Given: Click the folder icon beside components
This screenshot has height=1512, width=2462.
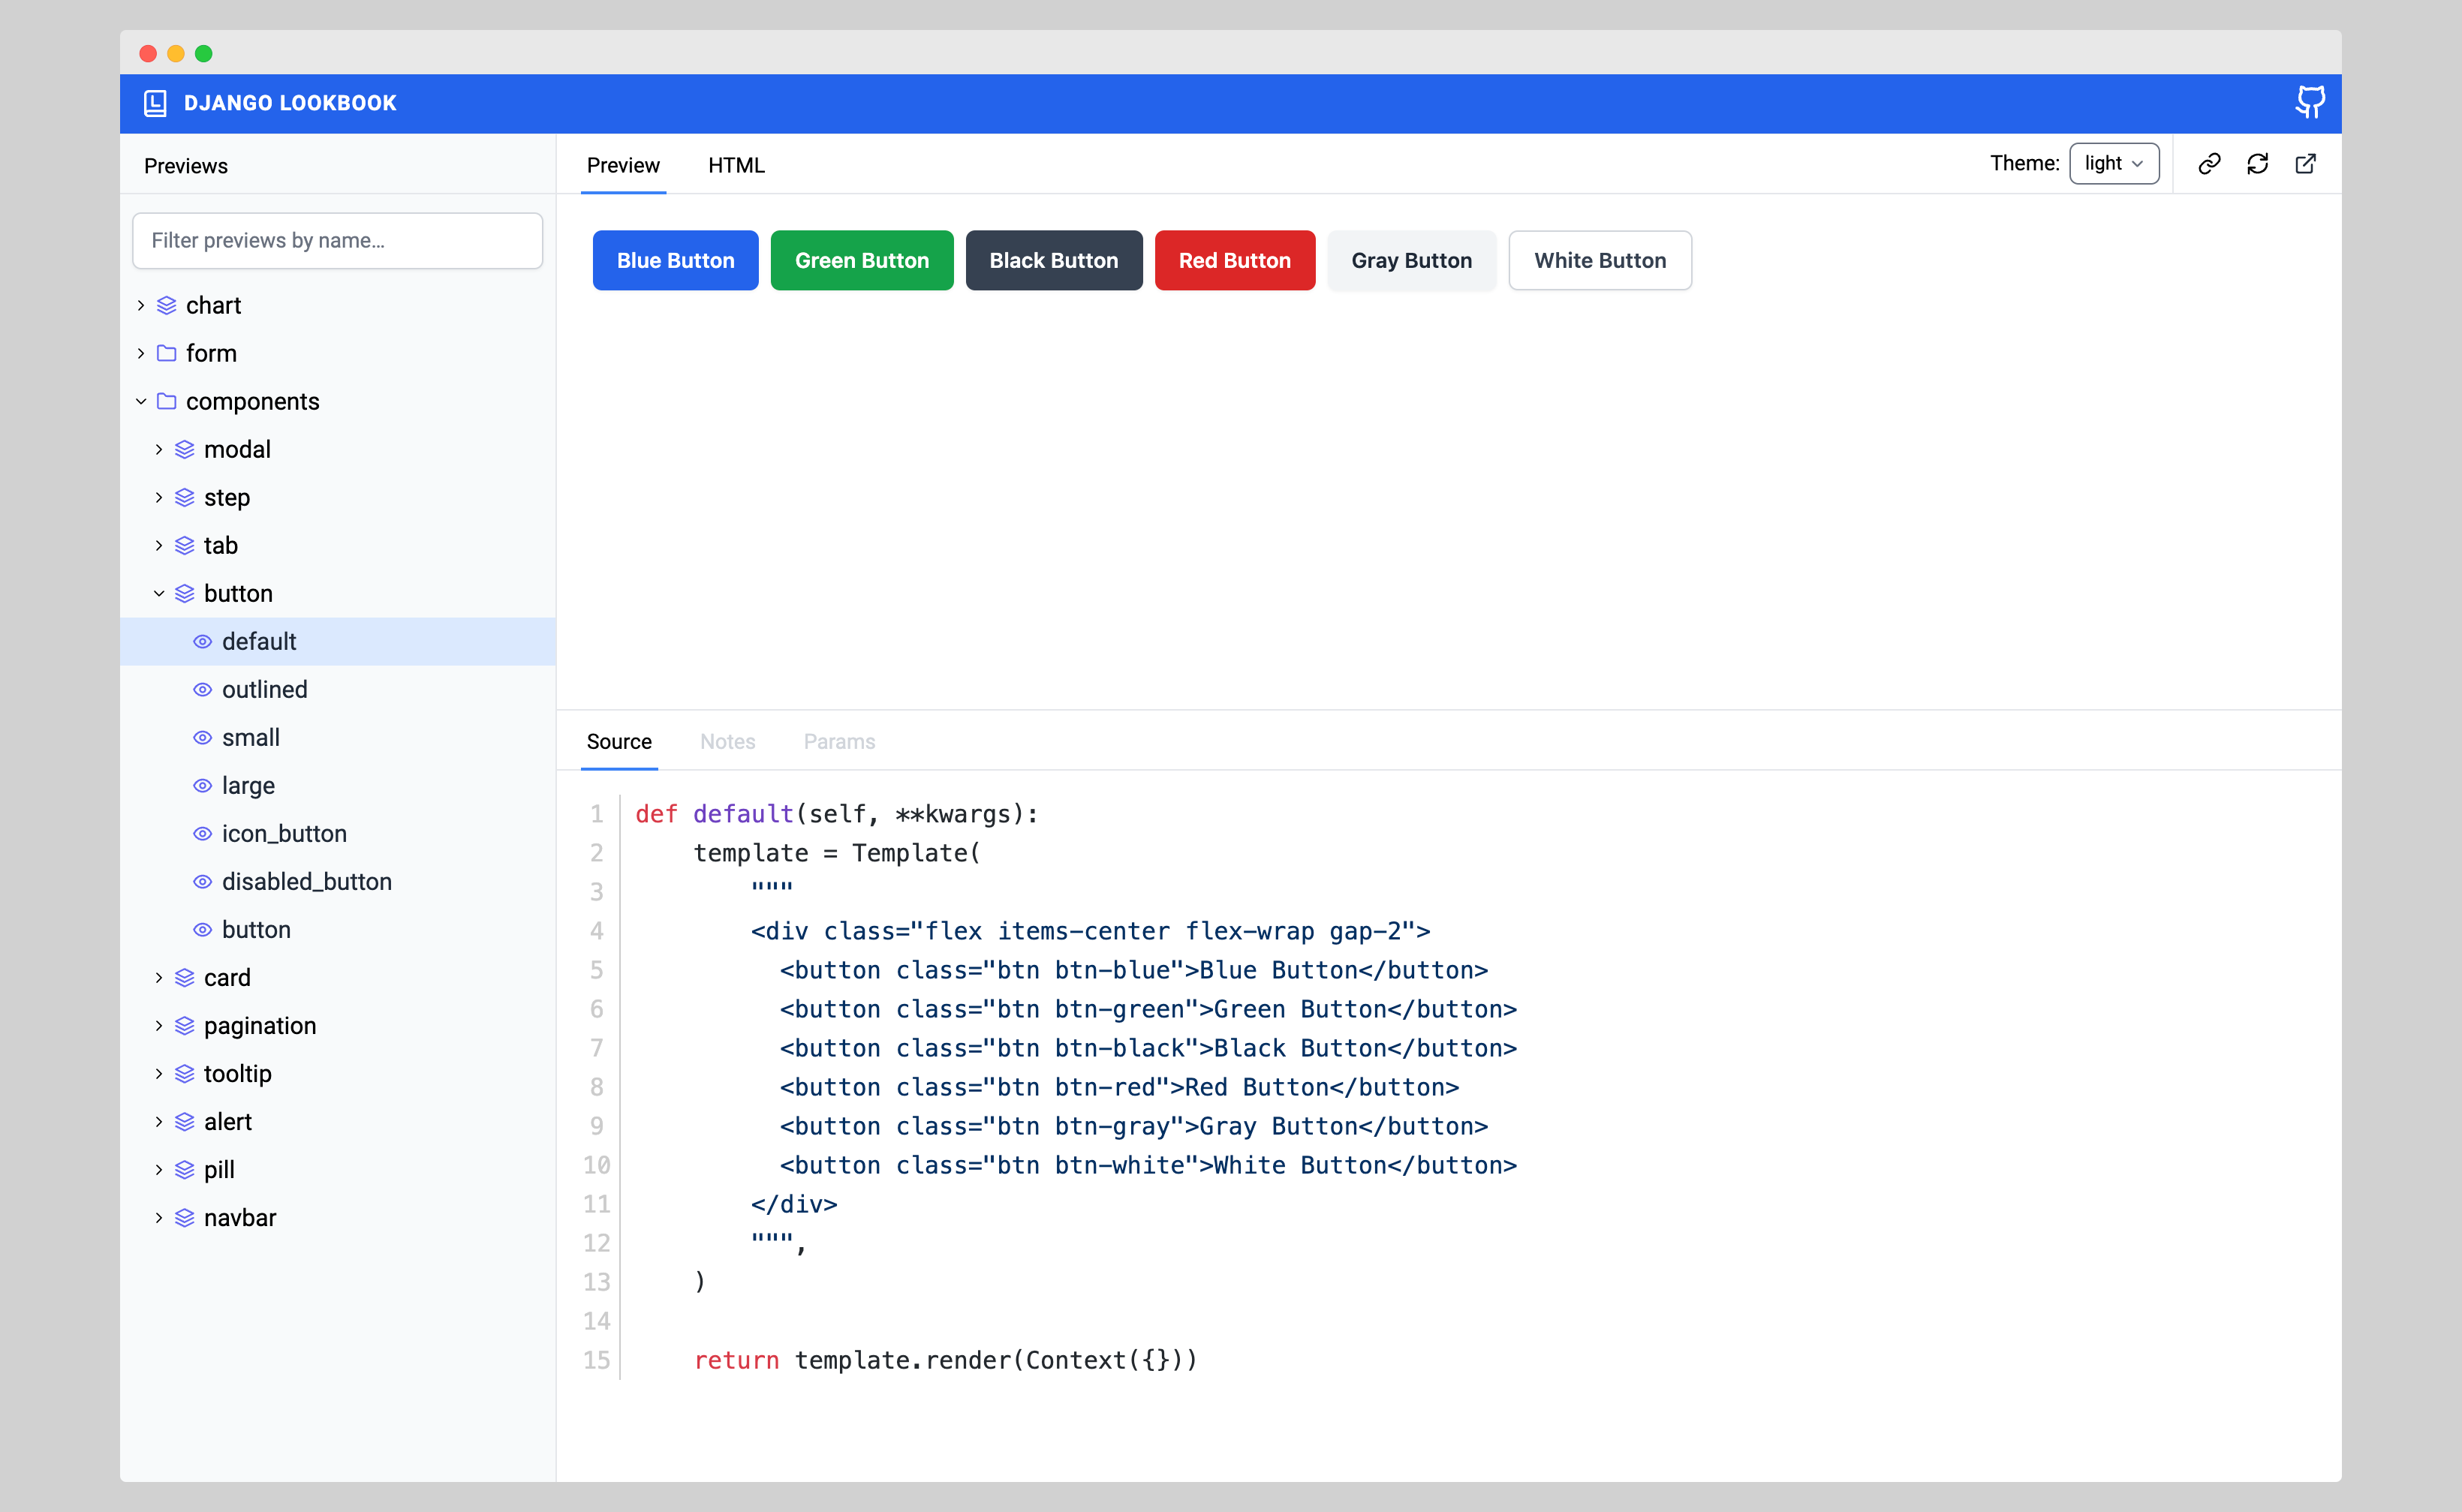Looking at the screenshot, I should 166,401.
